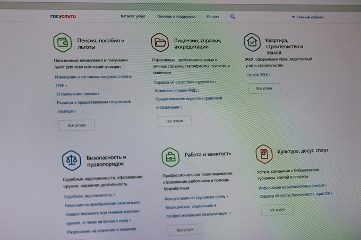Viewport: 361px width, 240px height.
Task: Click Все услуги under Пенсия section
Action: pyautogui.click(x=76, y=126)
